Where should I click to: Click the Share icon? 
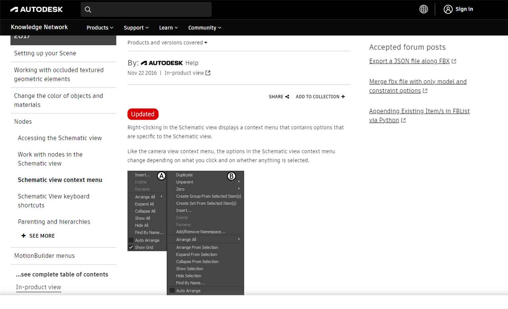coord(287,97)
